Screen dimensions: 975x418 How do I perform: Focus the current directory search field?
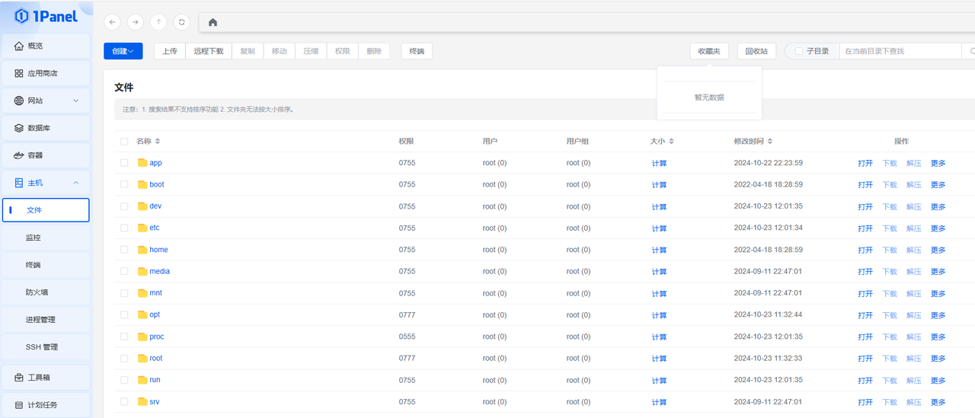[899, 51]
